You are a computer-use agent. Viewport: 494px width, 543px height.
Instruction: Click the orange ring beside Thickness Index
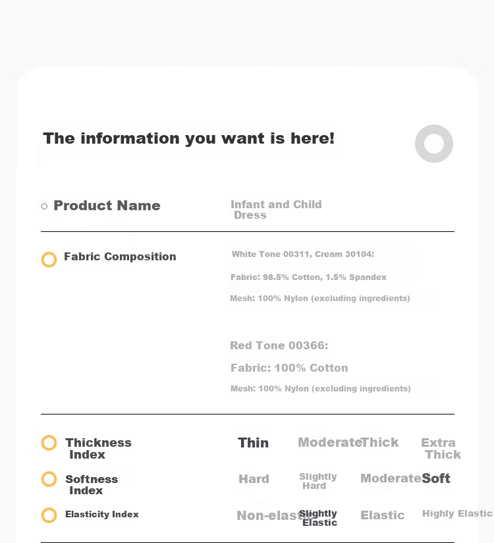point(49,443)
